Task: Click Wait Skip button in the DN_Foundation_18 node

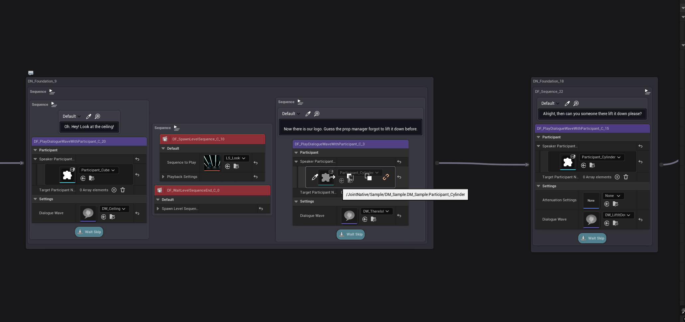Action: (x=592, y=238)
